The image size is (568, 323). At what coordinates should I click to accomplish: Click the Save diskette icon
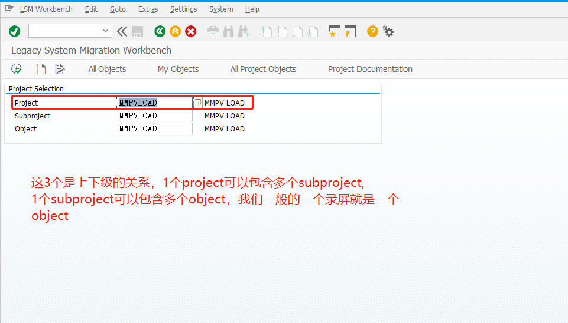(137, 31)
